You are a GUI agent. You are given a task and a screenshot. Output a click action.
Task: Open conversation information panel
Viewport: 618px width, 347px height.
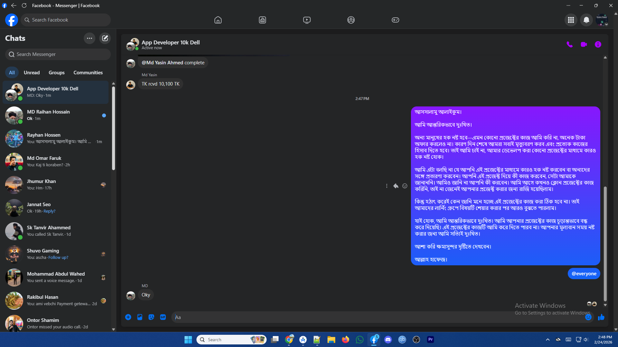598,45
